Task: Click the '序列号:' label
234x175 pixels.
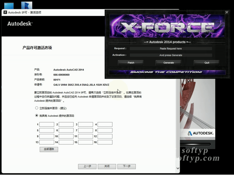Action: [x=38, y=75]
